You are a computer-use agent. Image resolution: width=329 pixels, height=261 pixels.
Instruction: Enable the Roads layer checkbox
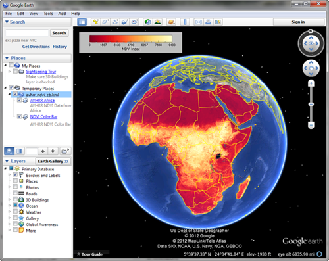15,193
